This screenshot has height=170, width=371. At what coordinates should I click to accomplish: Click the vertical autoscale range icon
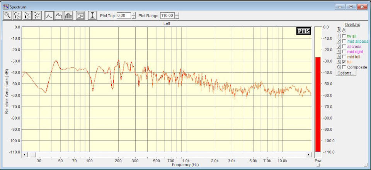[93, 15]
